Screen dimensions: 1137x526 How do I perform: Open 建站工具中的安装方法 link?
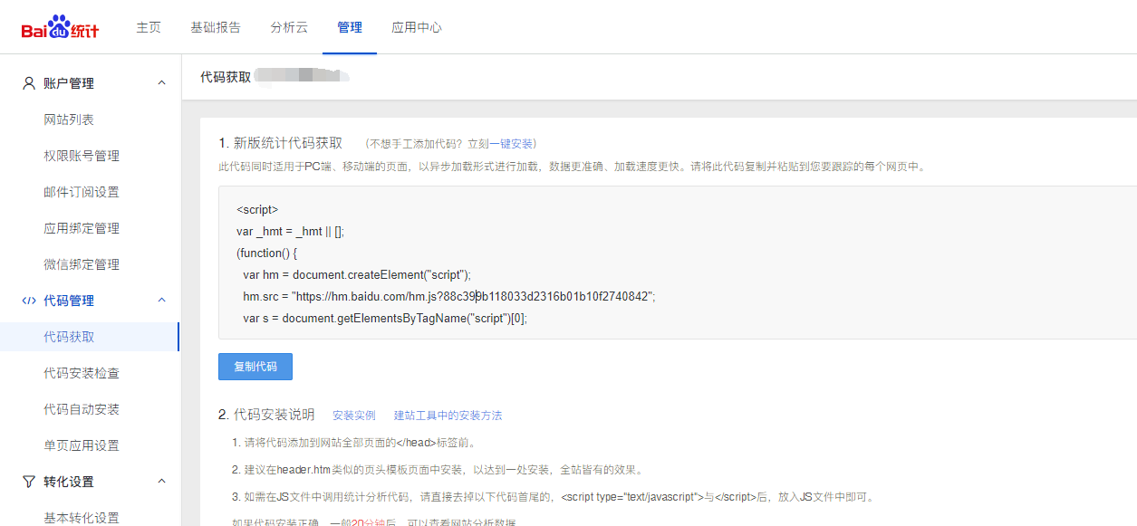click(x=448, y=416)
